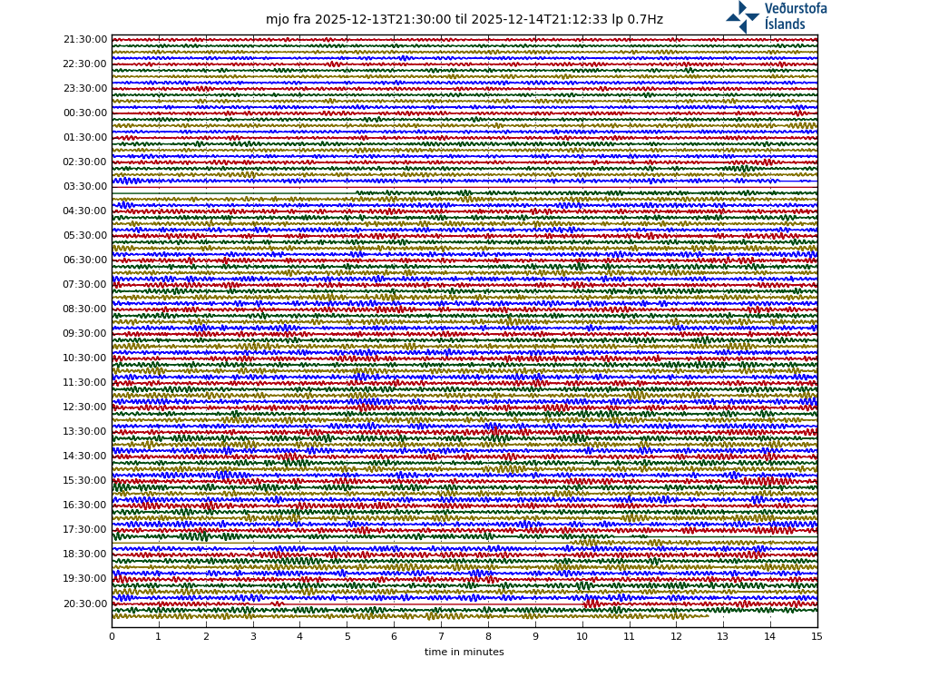
Task: Select the 09:30:00 time row label
Action: point(85,334)
